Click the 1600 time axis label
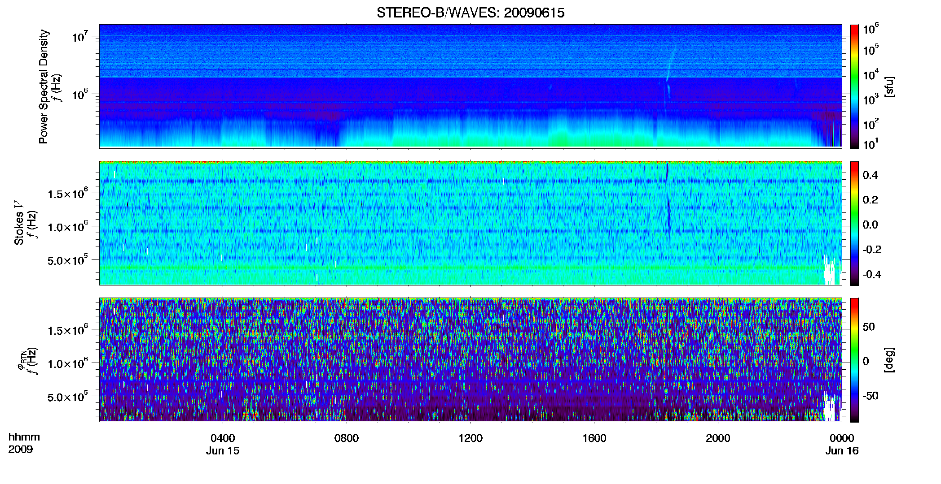941x484 pixels. (x=594, y=438)
